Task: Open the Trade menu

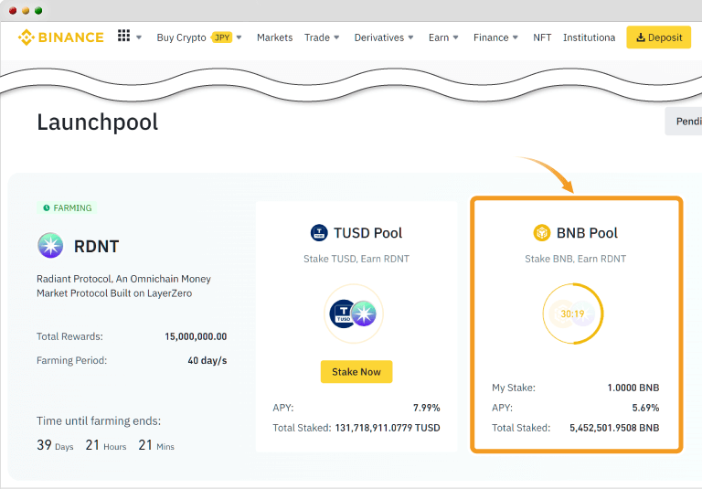Action: pos(317,37)
